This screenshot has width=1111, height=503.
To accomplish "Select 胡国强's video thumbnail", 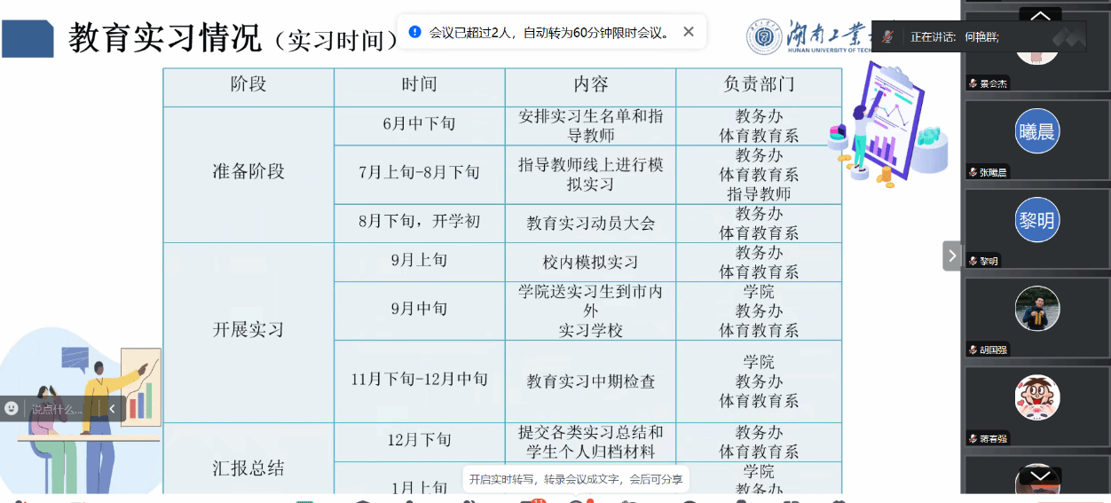I will [1037, 309].
